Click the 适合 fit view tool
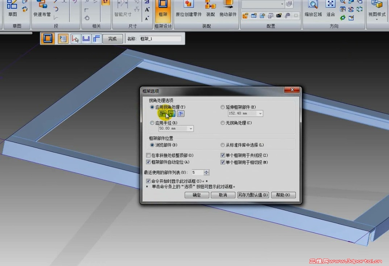 [x=331, y=9]
